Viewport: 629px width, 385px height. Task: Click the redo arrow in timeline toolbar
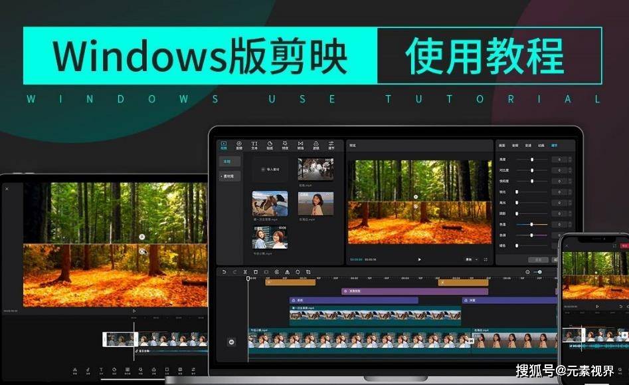click(x=234, y=272)
